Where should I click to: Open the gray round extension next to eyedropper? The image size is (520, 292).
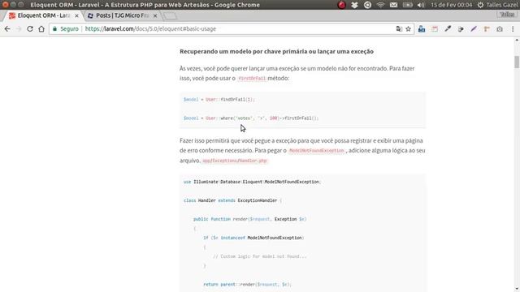[461, 29]
